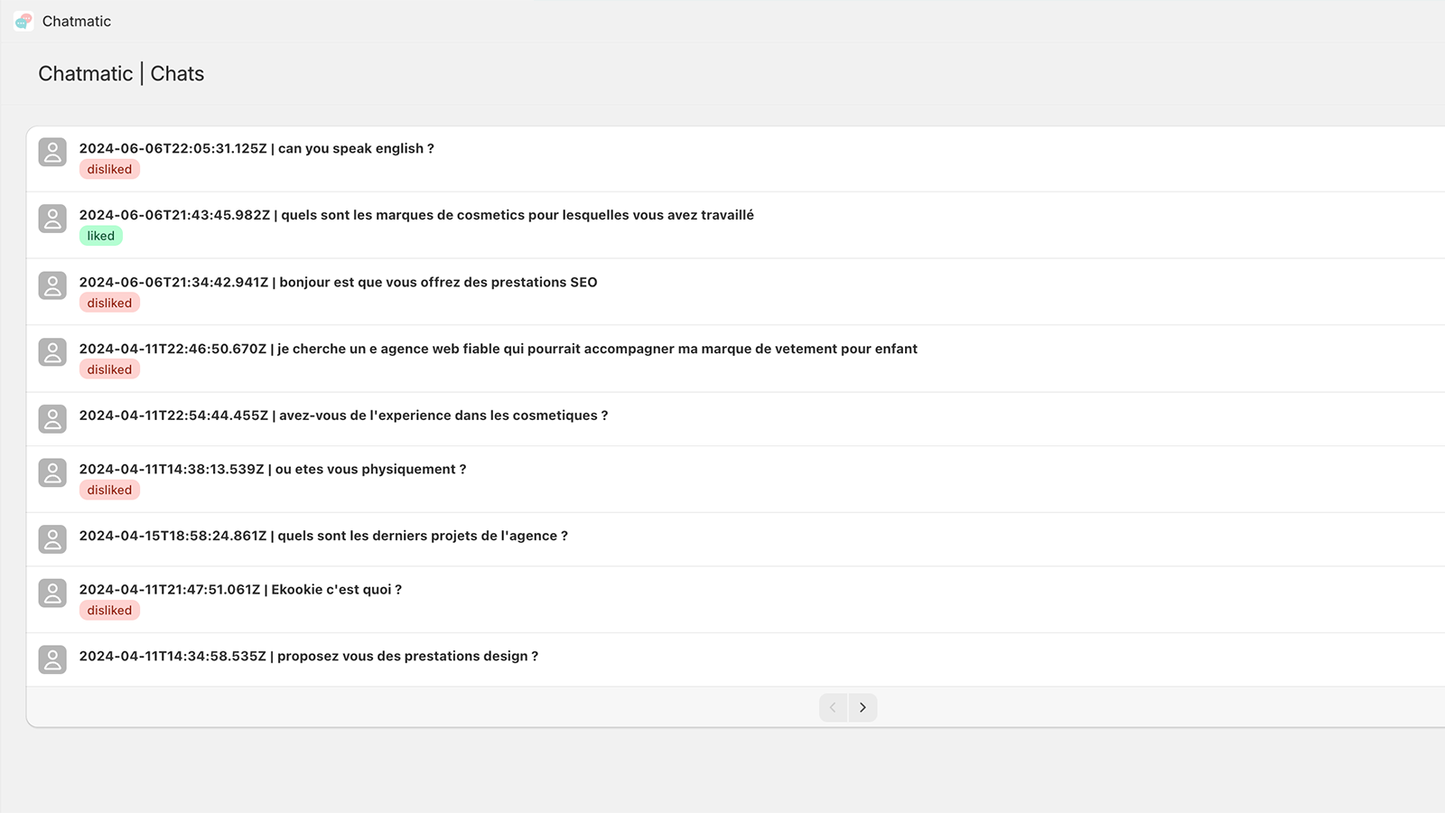Click avatar icon for 'marques de cosmetics' chat

[52, 219]
